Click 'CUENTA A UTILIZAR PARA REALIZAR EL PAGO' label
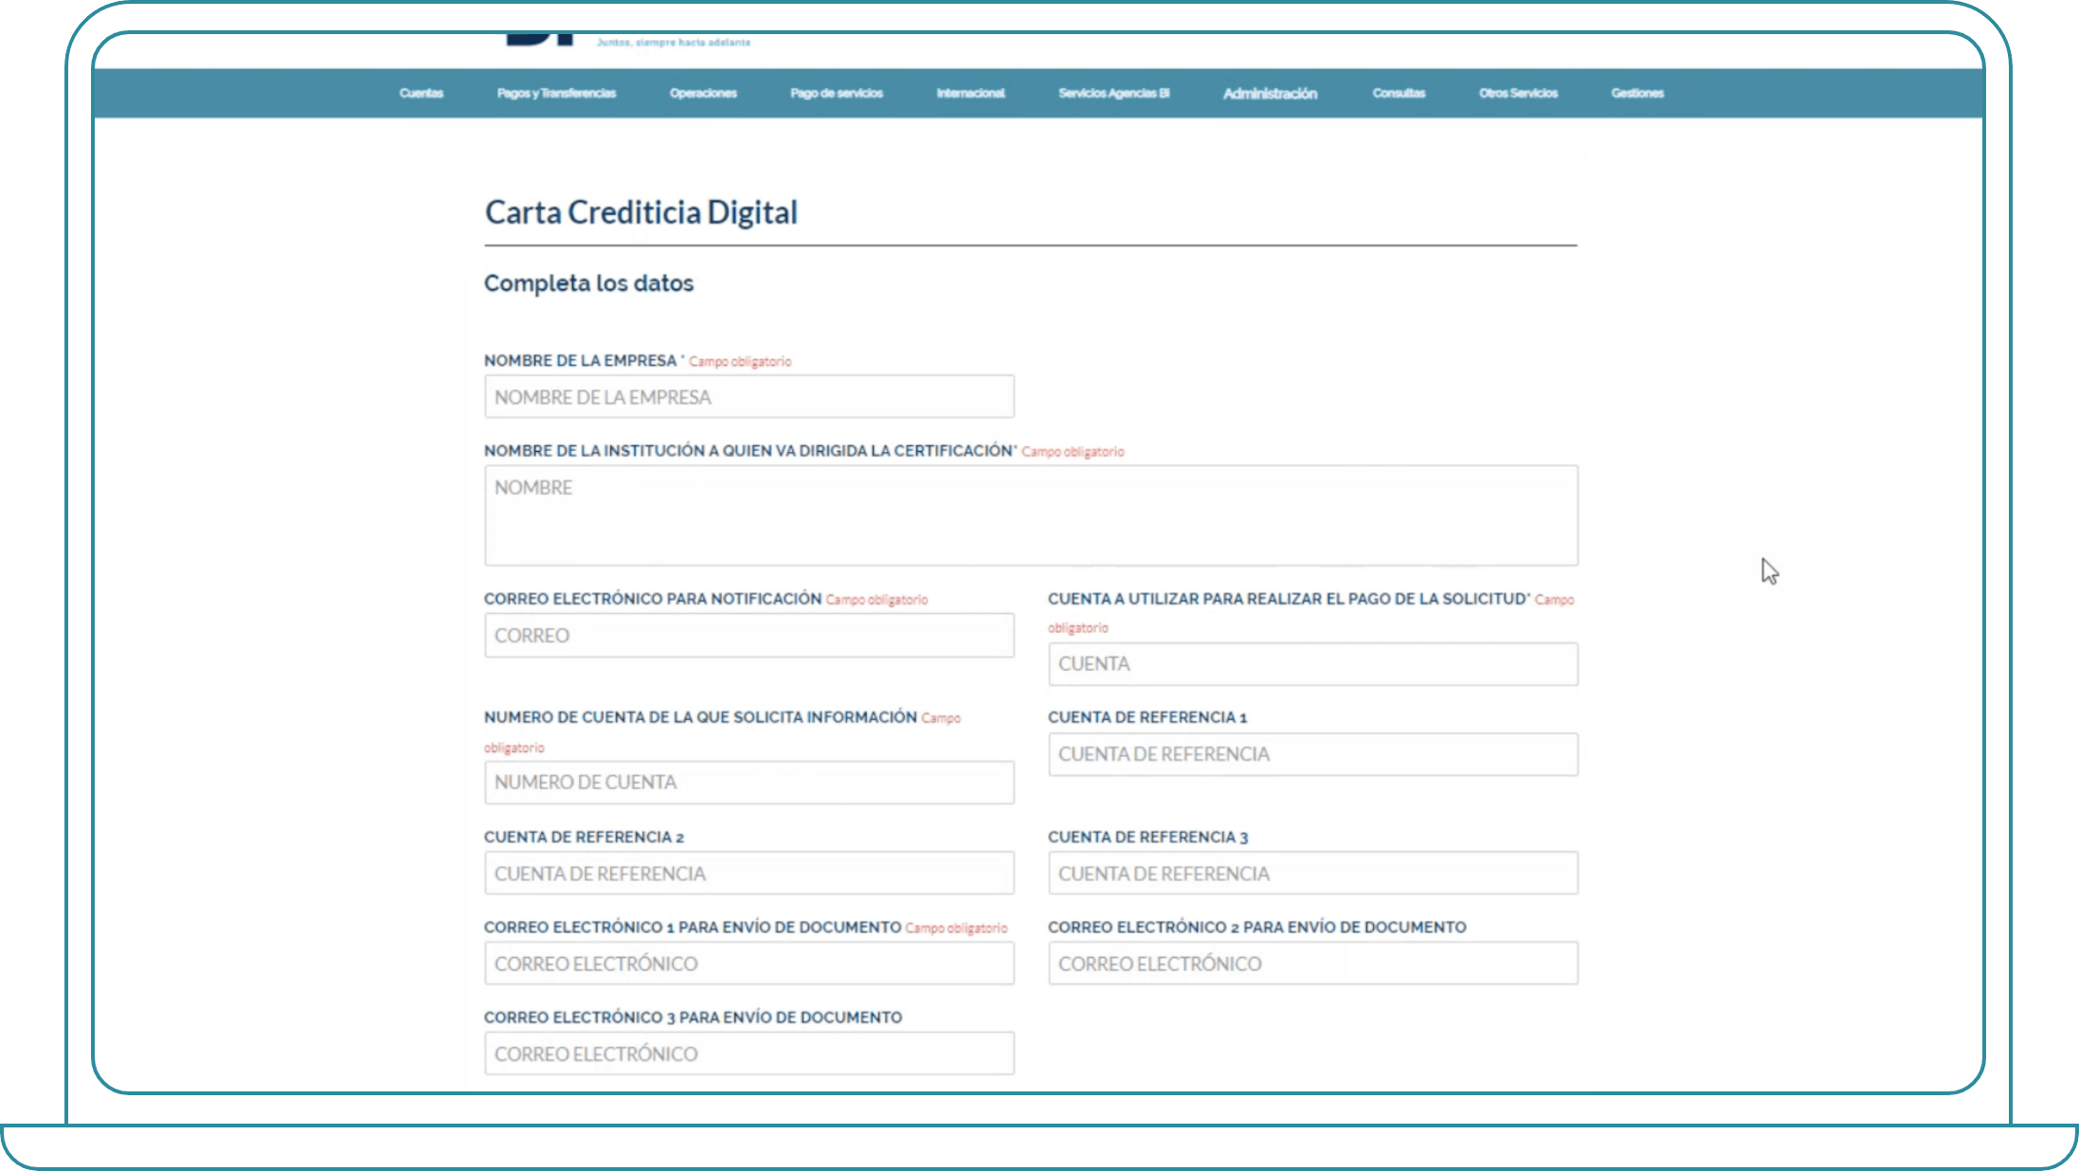Image resolution: width=2079 pixels, height=1171 pixels. 1287,599
